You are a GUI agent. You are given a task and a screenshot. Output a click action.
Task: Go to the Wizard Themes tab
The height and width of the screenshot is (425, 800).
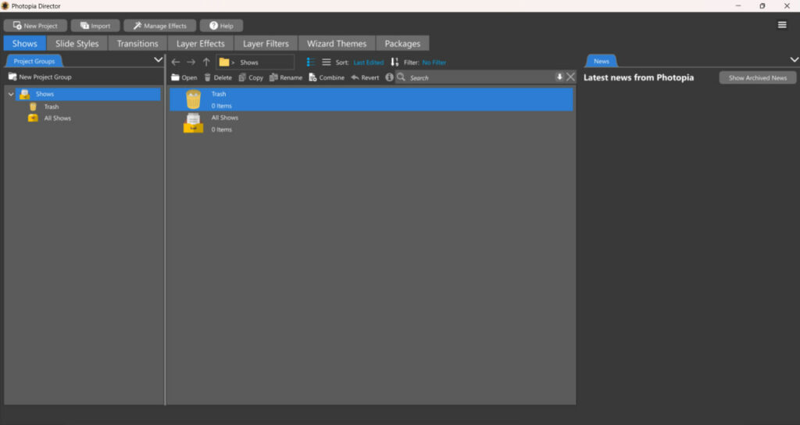point(337,44)
